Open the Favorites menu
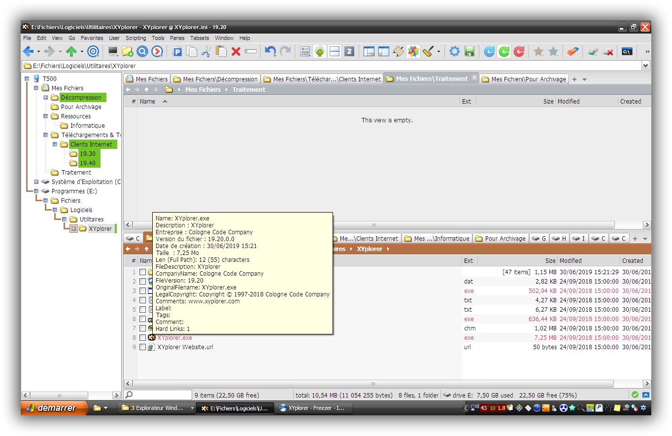Screen dimensions: 672x436 (92, 38)
